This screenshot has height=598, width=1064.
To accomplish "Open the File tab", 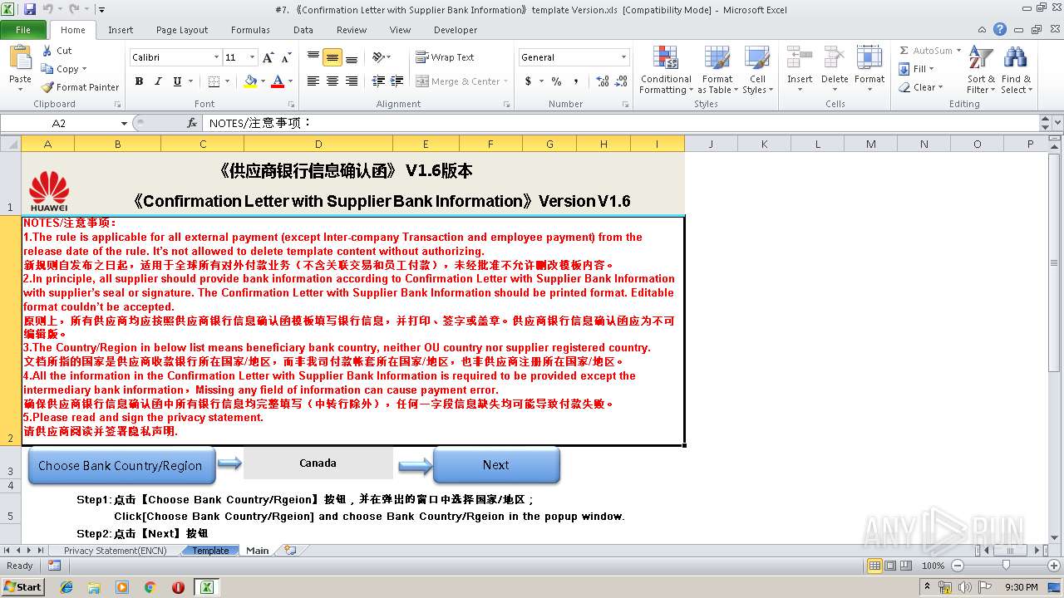I will click(x=23, y=30).
